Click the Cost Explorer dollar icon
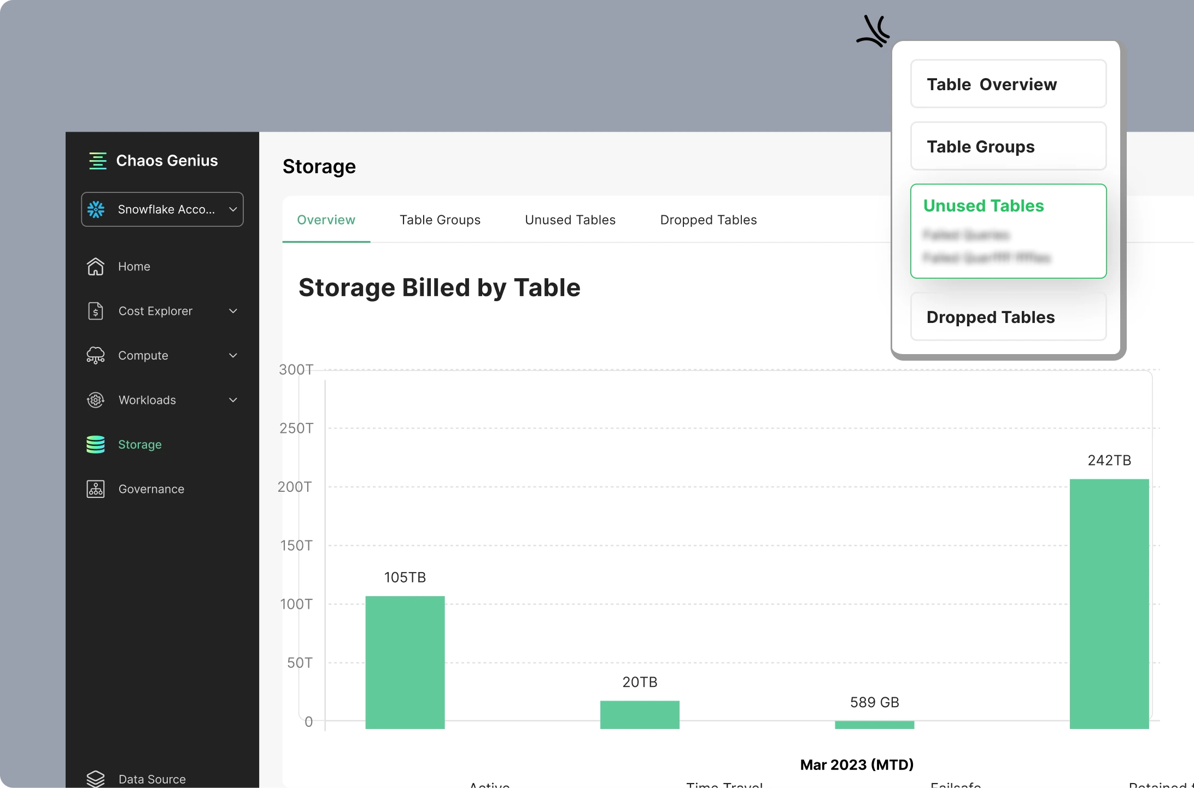Image resolution: width=1194 pixels, height=788 pixels. [95, 310]
